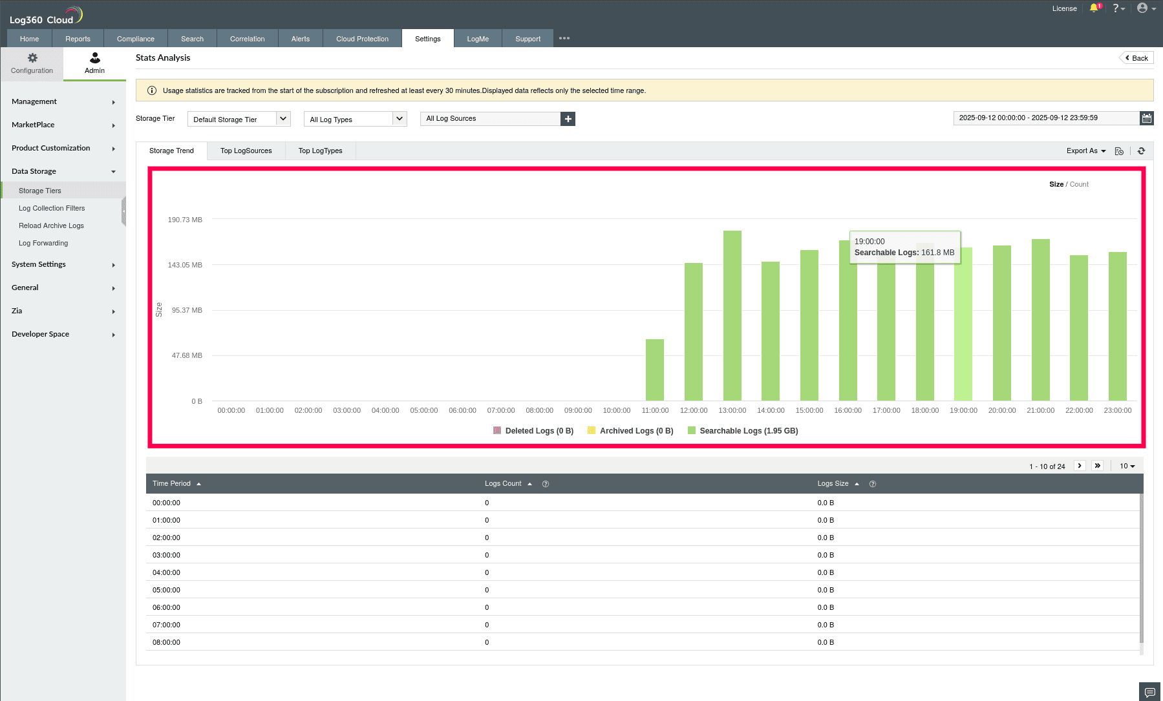Switch chart view to Count
The width and height of the screenshot is (1163, 701).
pos(1079,185)
